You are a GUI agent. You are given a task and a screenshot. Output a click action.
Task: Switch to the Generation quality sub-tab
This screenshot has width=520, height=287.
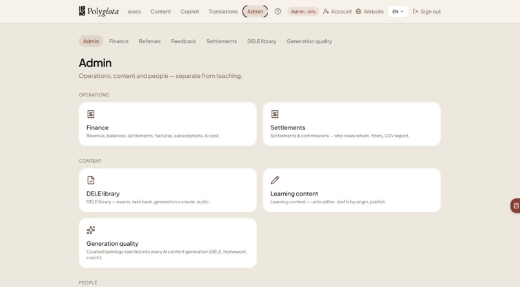tap(309, 41)
